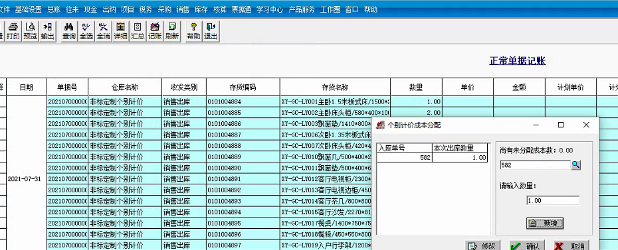Screen dimensions: 618x250
Task: Click the 打印 print toolbar icon
Action: [x=13, y=31]
